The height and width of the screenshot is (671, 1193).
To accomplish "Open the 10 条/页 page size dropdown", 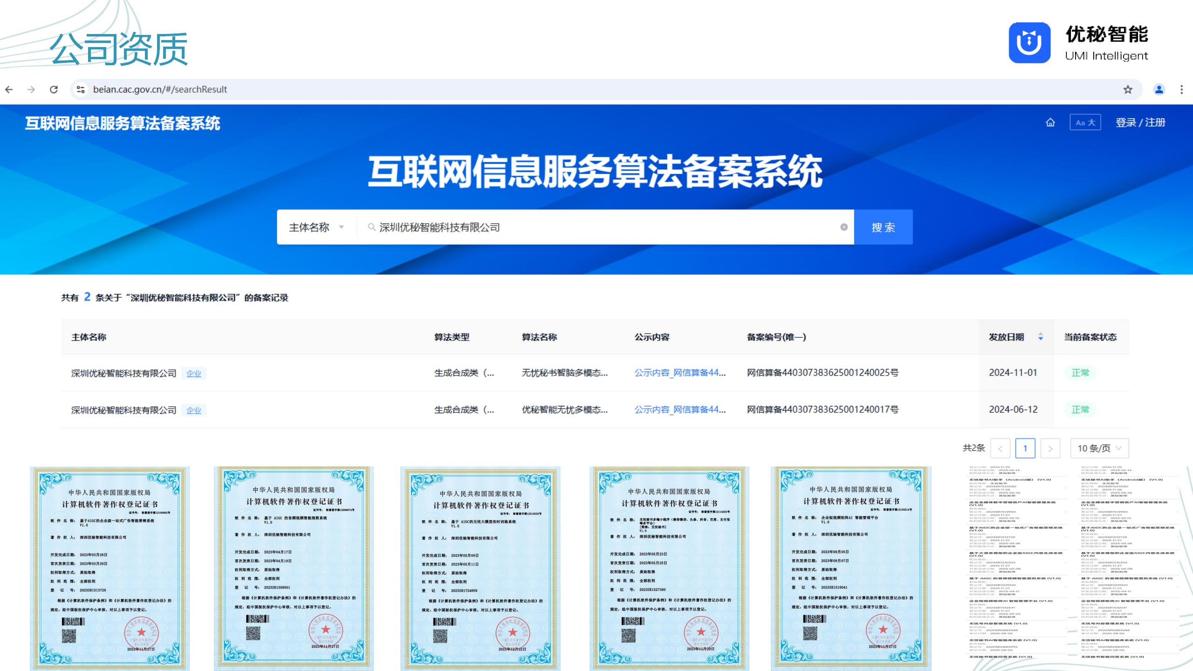I will point(1099,448).
